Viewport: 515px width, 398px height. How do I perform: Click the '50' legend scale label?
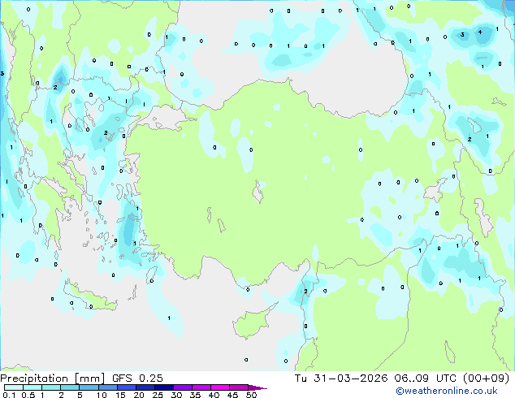(251, 395)
